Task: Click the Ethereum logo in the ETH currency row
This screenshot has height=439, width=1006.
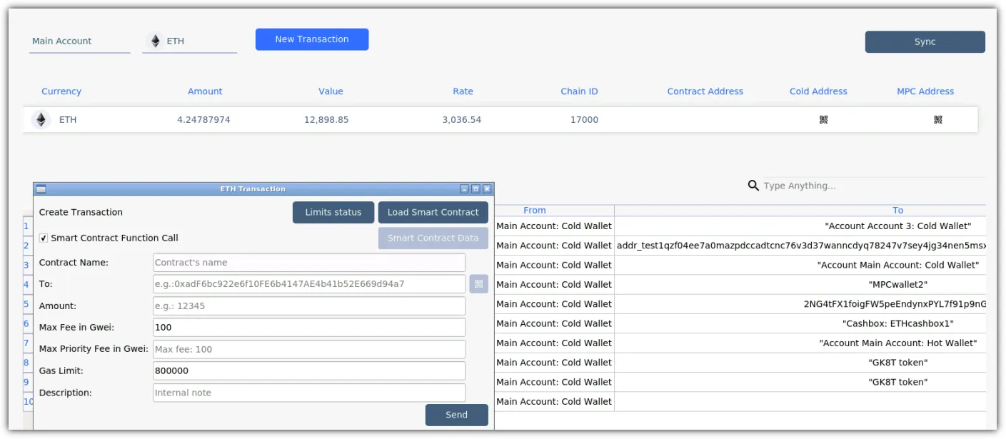Action: 41,120
